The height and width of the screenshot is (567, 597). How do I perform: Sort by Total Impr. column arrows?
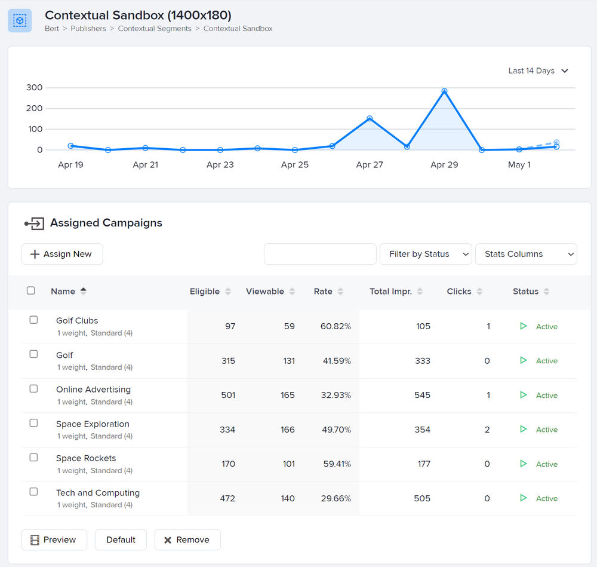420,292
